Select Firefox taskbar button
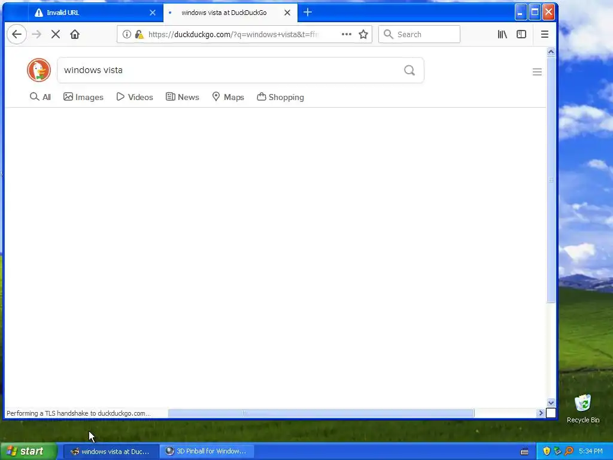Screen dimensions: 613x460 tap(111, 452)
